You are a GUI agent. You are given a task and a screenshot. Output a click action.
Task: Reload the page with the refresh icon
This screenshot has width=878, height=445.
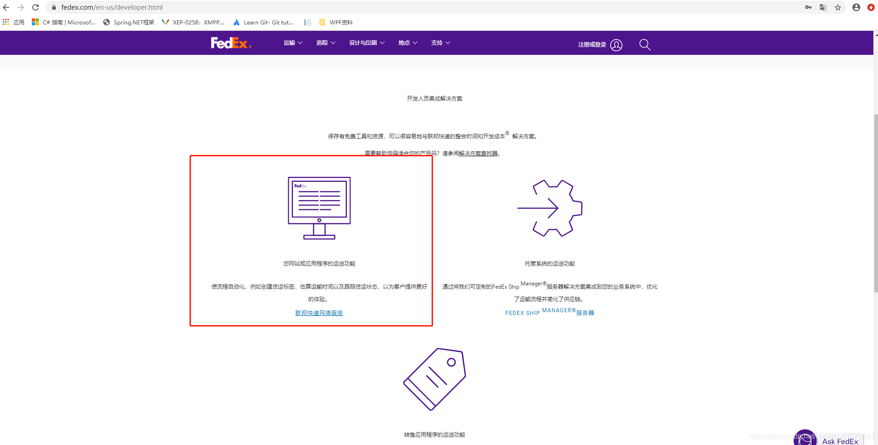pyautogui.click(x=36, y=7)
